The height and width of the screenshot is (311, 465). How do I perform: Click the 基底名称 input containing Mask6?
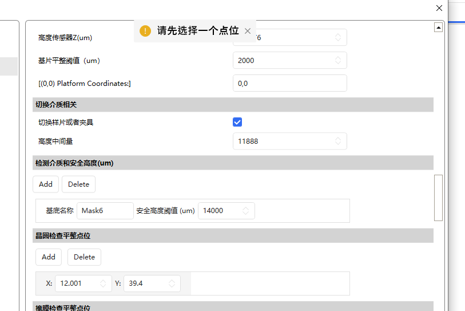(x=105, y=211)
